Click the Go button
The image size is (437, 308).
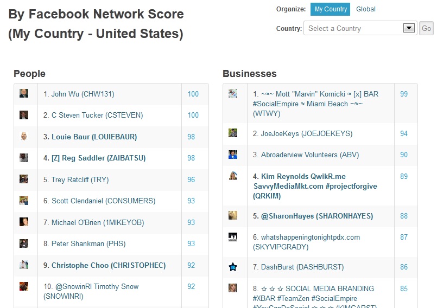coord(426,28)
